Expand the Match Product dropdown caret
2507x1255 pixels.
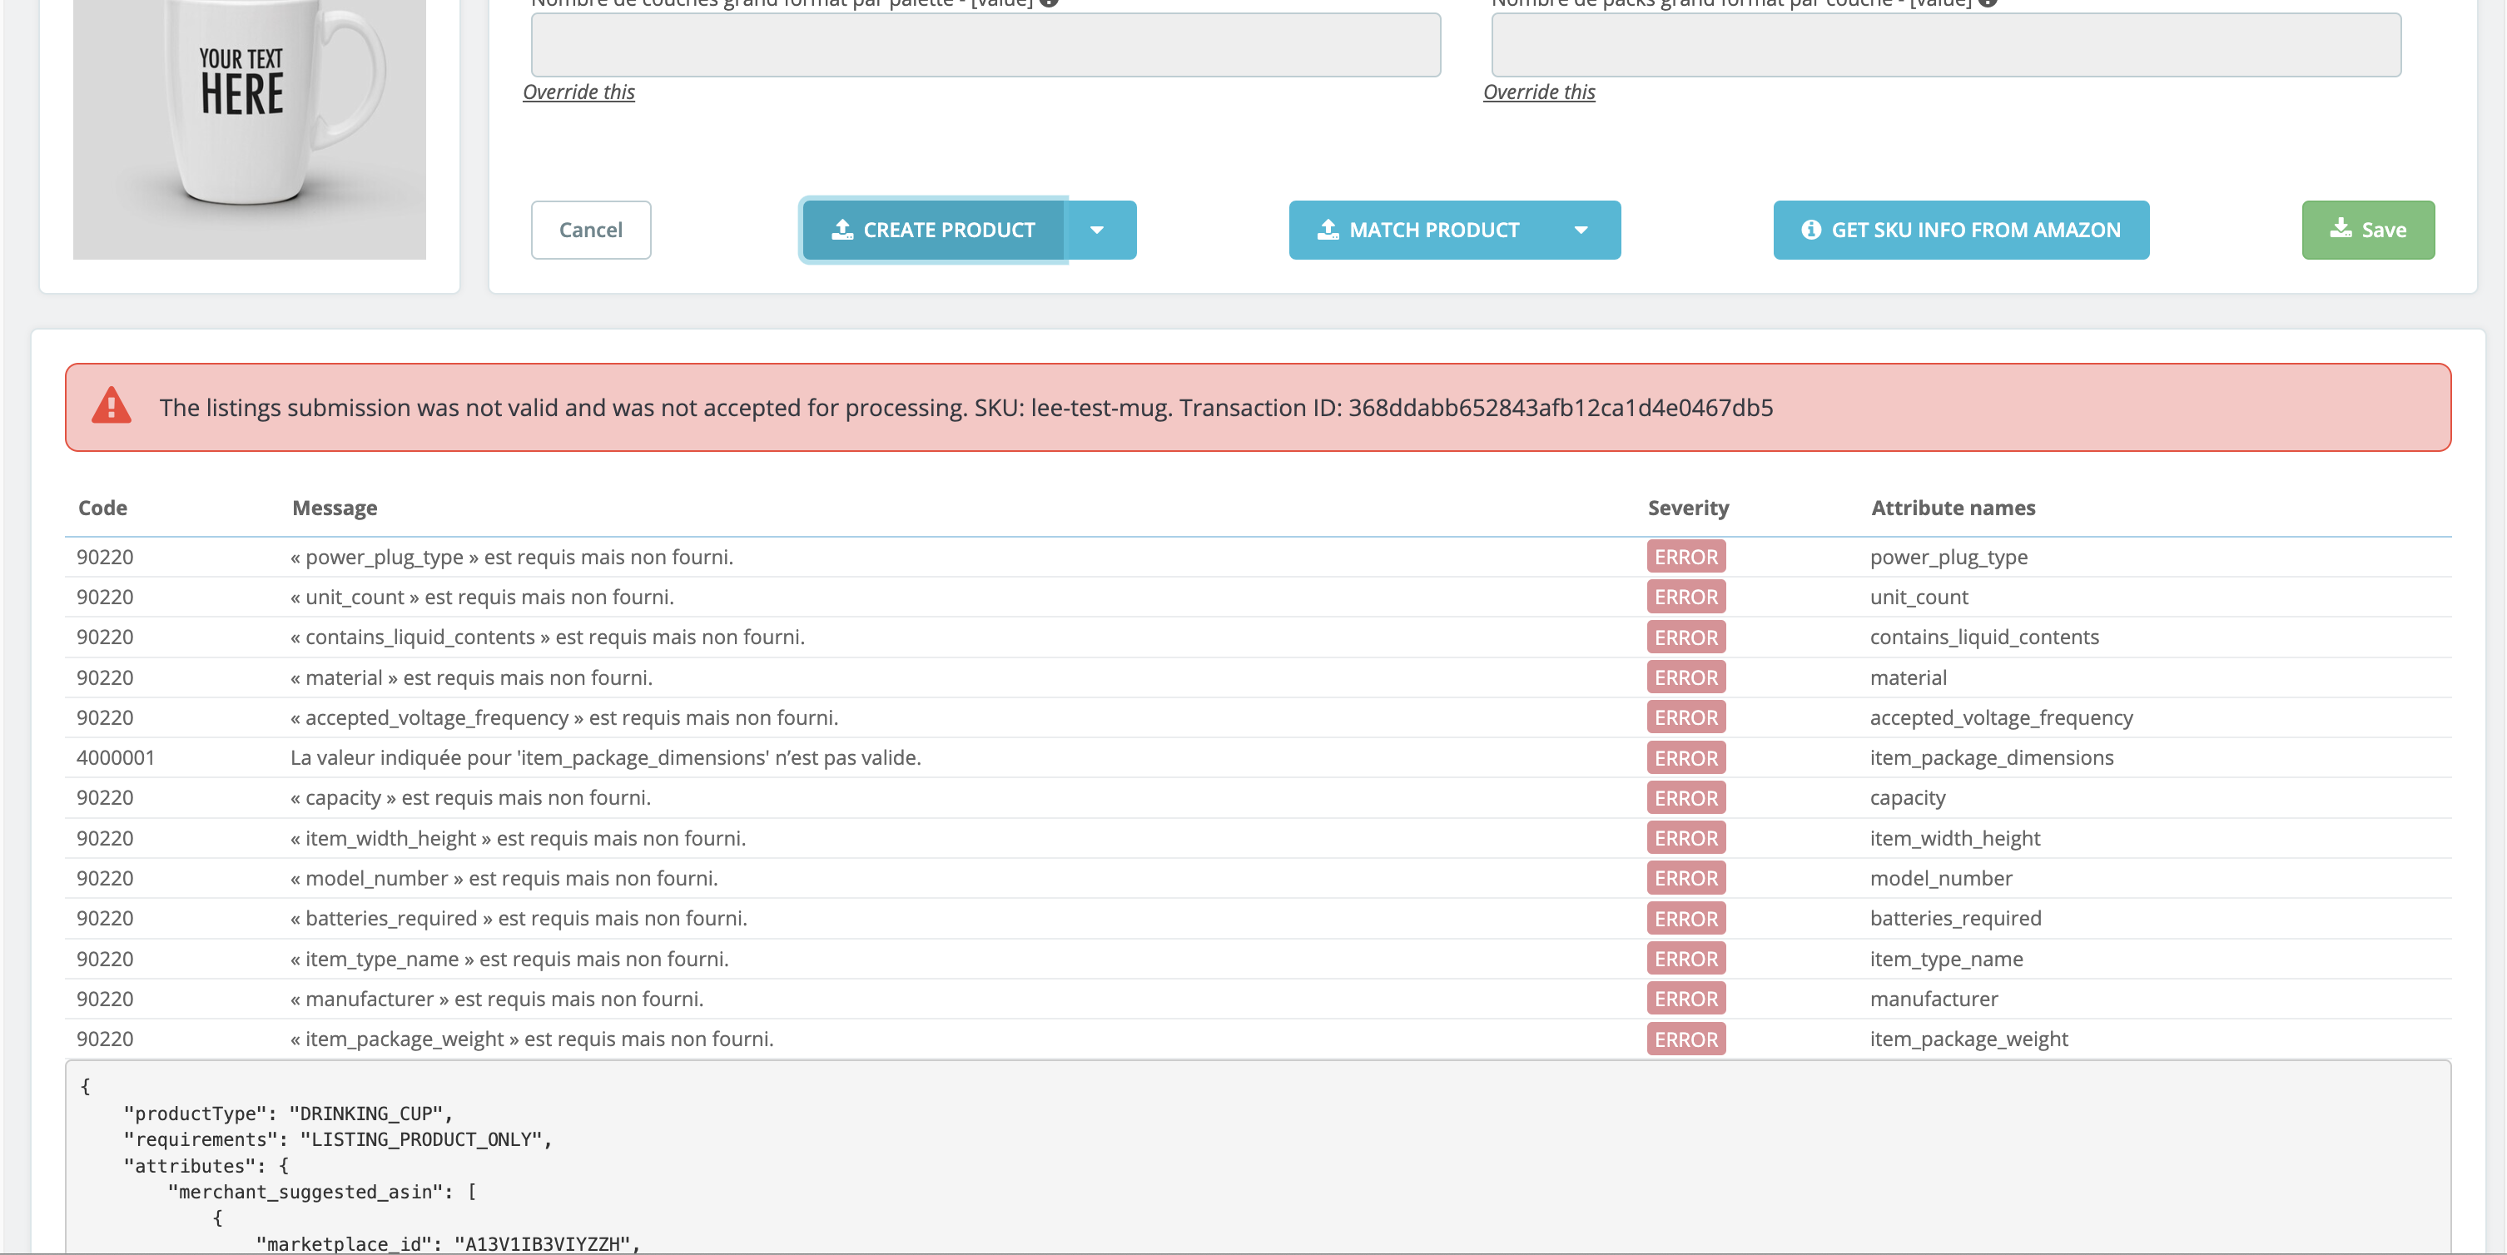coord(1581,231)
